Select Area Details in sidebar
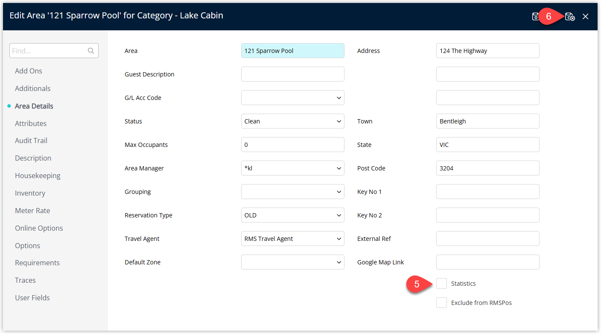Viewport: 601px width, 334px height. pos(34,106)
